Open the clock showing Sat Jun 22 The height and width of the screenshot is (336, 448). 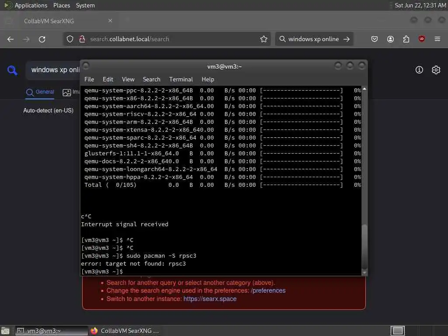pos(420,5)
